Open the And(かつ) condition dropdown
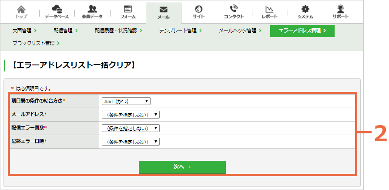Image resolution: width=389 pixels, height=190 pixels. (126, 102)
